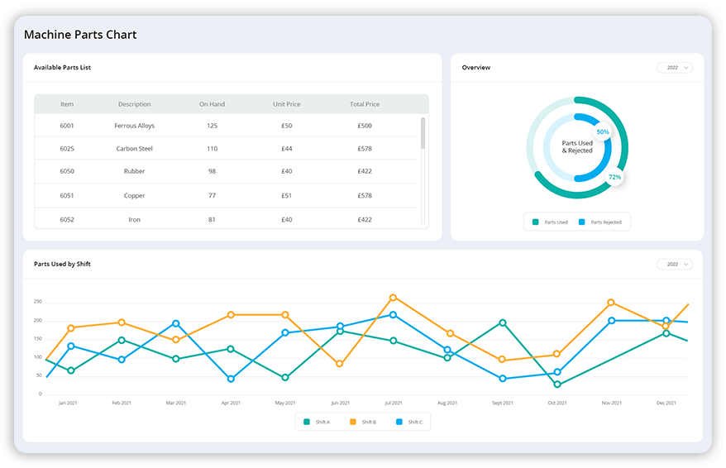The height and width of the screenshot is (468, 726).
Task: Sort by the Item column header
Action: [x=67, y=104]
